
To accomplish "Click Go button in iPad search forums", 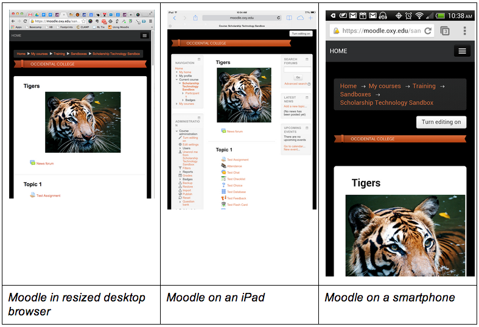I will [x=298, y=77].
